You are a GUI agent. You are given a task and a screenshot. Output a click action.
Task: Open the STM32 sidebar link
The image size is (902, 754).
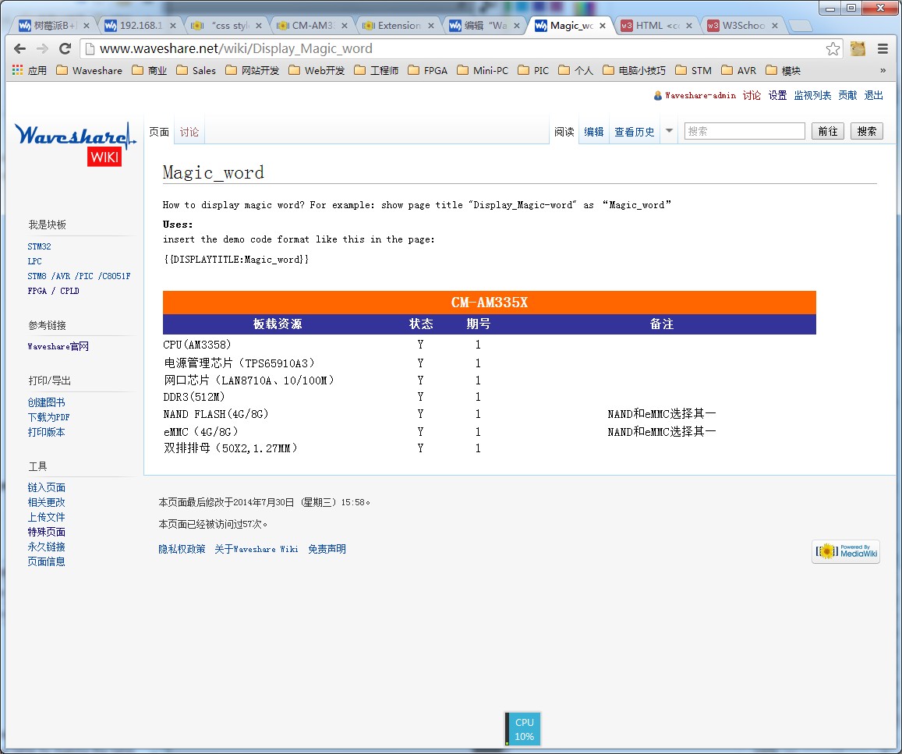39,246
